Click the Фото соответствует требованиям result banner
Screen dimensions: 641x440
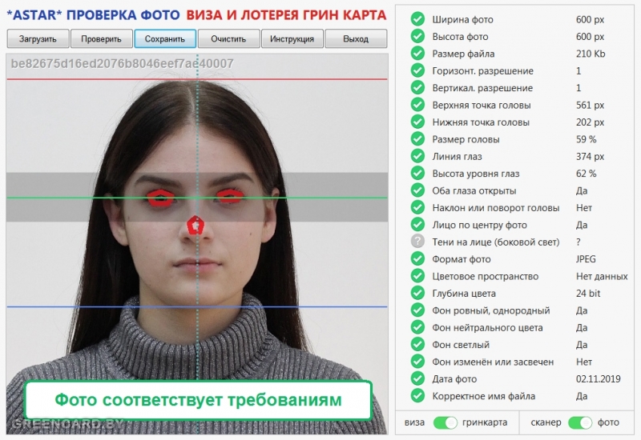click(198, 400)
